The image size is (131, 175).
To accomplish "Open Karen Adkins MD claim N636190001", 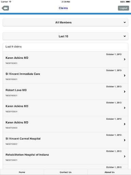I will (x=65, y=59).
